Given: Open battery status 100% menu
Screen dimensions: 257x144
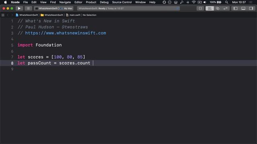Looking at the screenshot, I should click(x=215, y=2).
